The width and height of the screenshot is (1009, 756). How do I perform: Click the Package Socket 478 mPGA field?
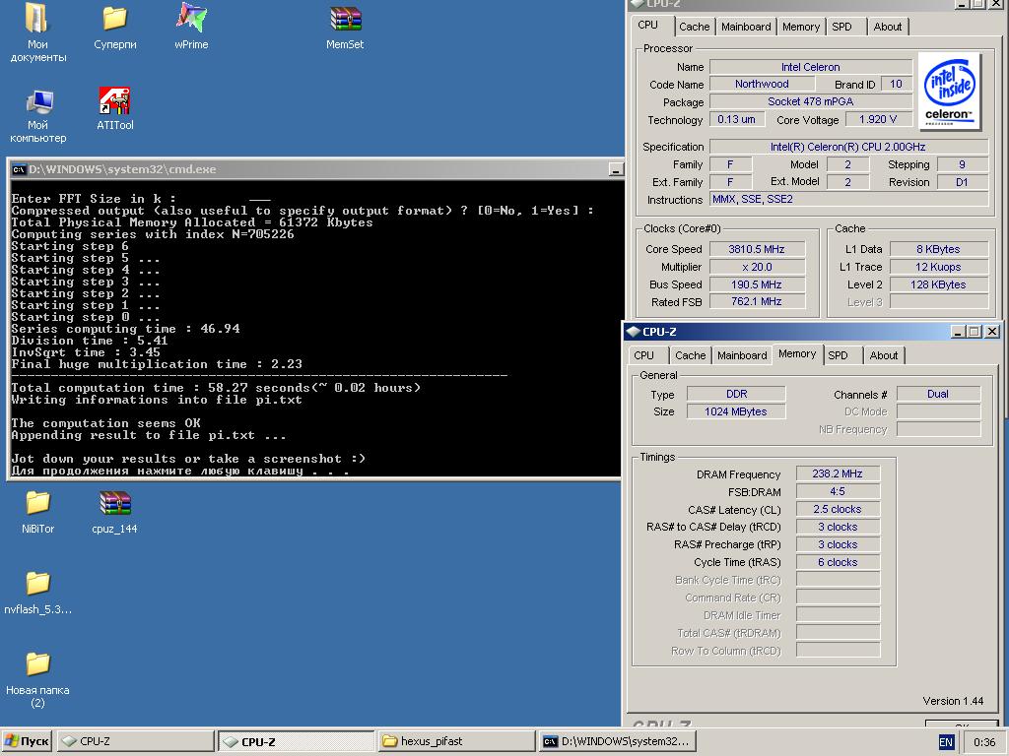pyautogui.click(x=811, y=101)
